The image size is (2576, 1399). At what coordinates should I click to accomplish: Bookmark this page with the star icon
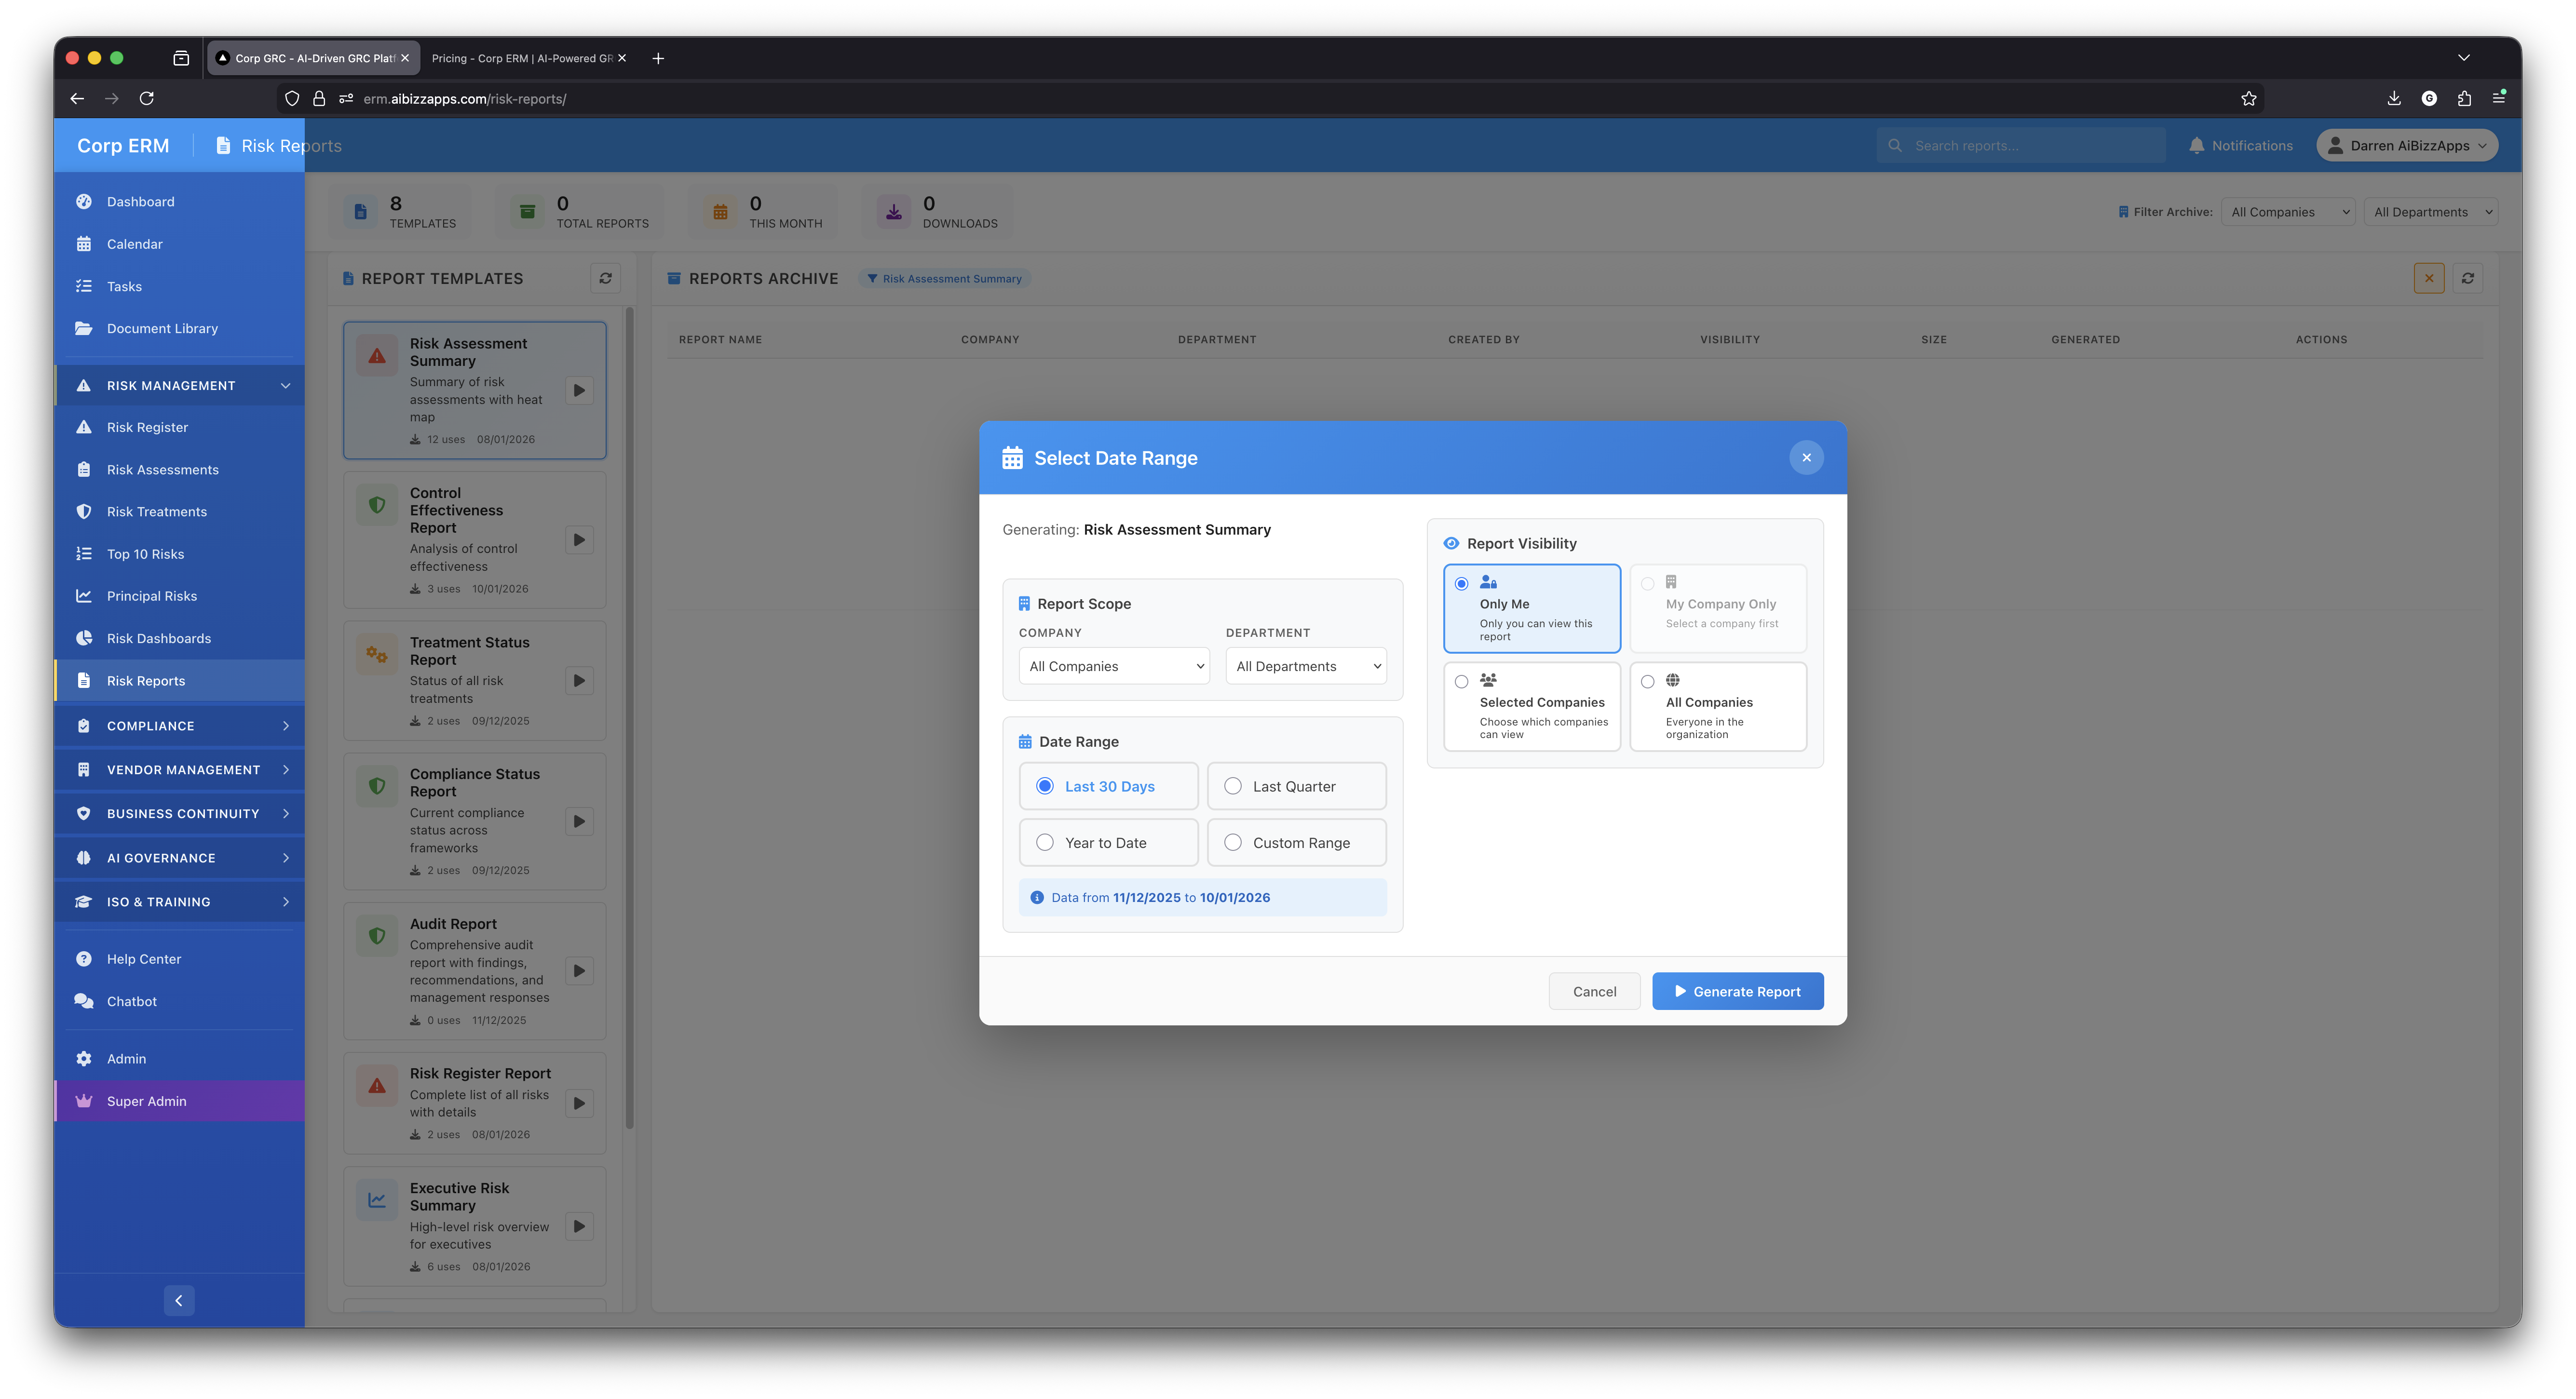[2248, 98]
